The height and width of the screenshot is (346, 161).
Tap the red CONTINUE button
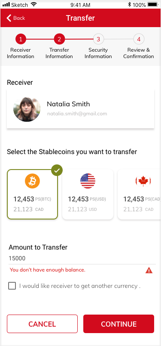119,324
